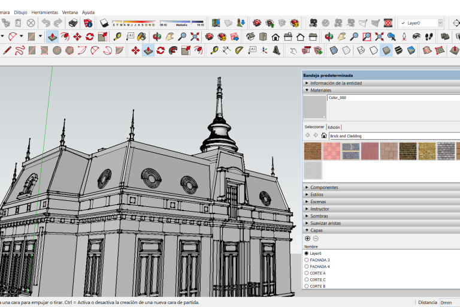
Task: Click Send to LayOut icon
Action: (x=235, y=37)
